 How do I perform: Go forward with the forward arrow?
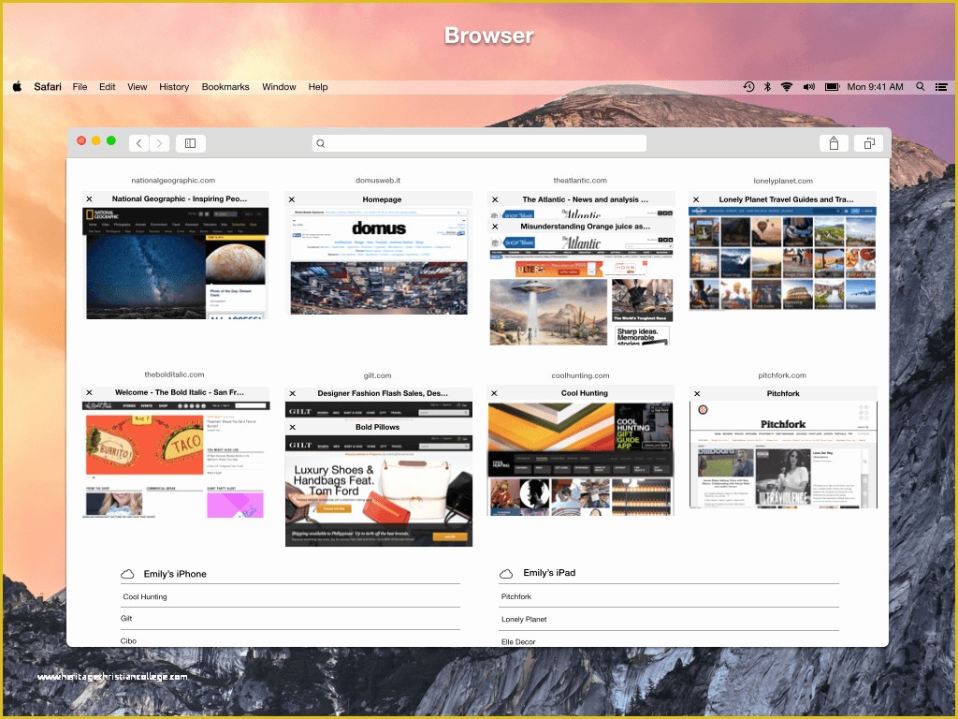tap(159, 143)
